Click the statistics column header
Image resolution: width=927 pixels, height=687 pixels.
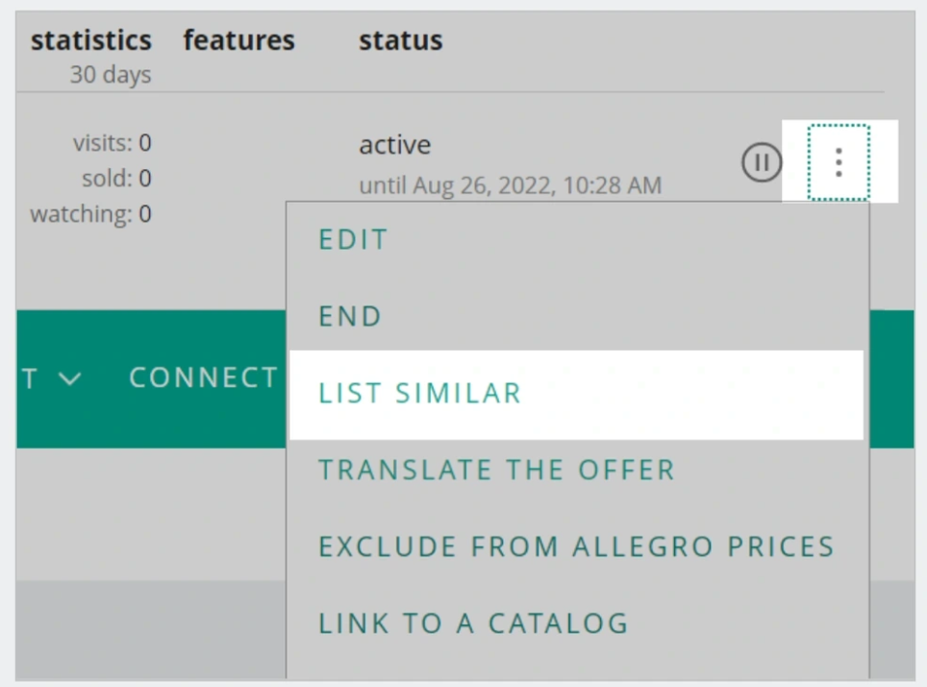(91, 40)
